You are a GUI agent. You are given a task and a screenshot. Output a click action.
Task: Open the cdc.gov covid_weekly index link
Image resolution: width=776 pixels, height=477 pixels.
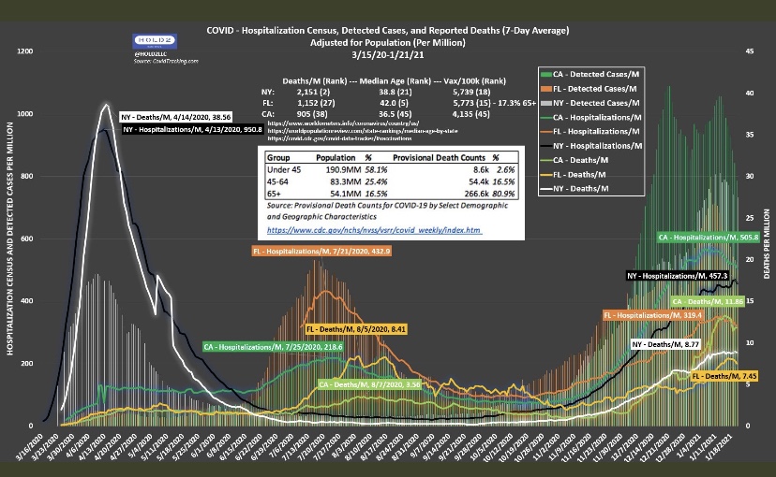pyautogui.click(x=374, y=228)
